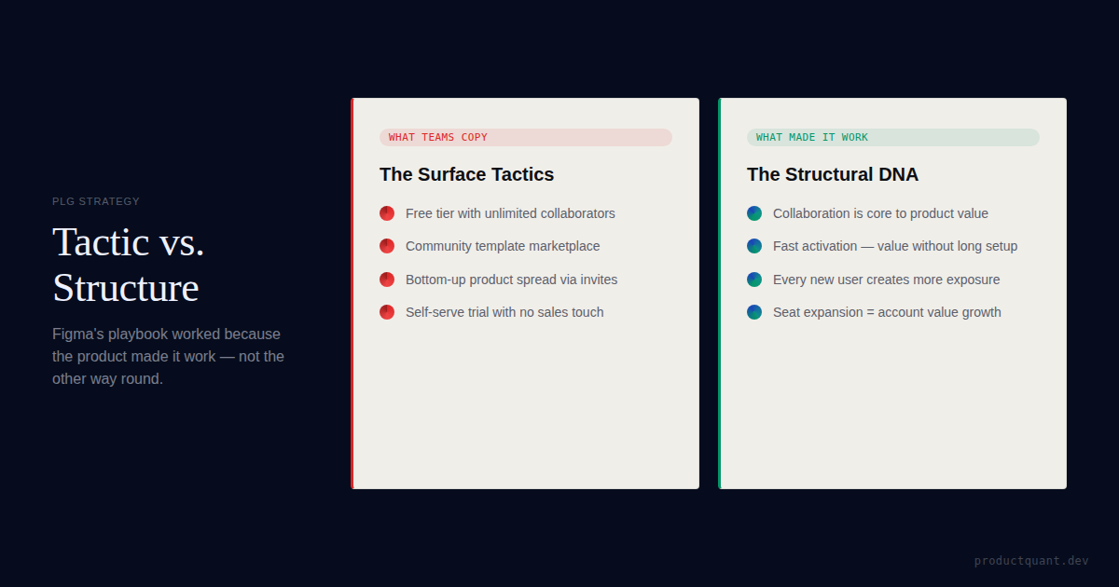This screenshot has width=1119, height=587.
Task: Click The Surface Tactics heading
Action: point(466,174)
